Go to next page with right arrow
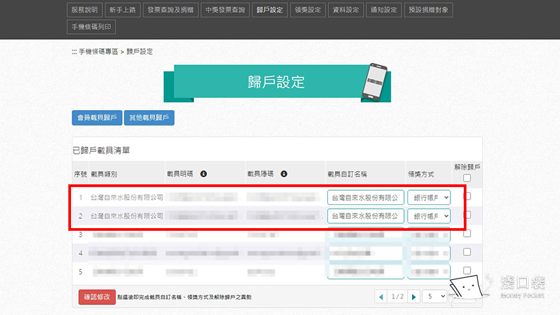 pyautogui.click(x=413, y=297)
